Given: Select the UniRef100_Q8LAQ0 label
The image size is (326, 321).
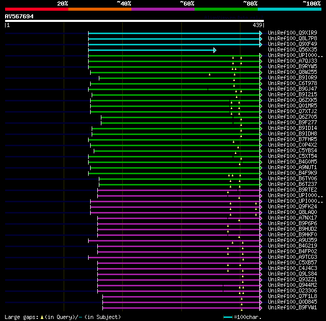Looking at the screenshot, I should 292,212.
